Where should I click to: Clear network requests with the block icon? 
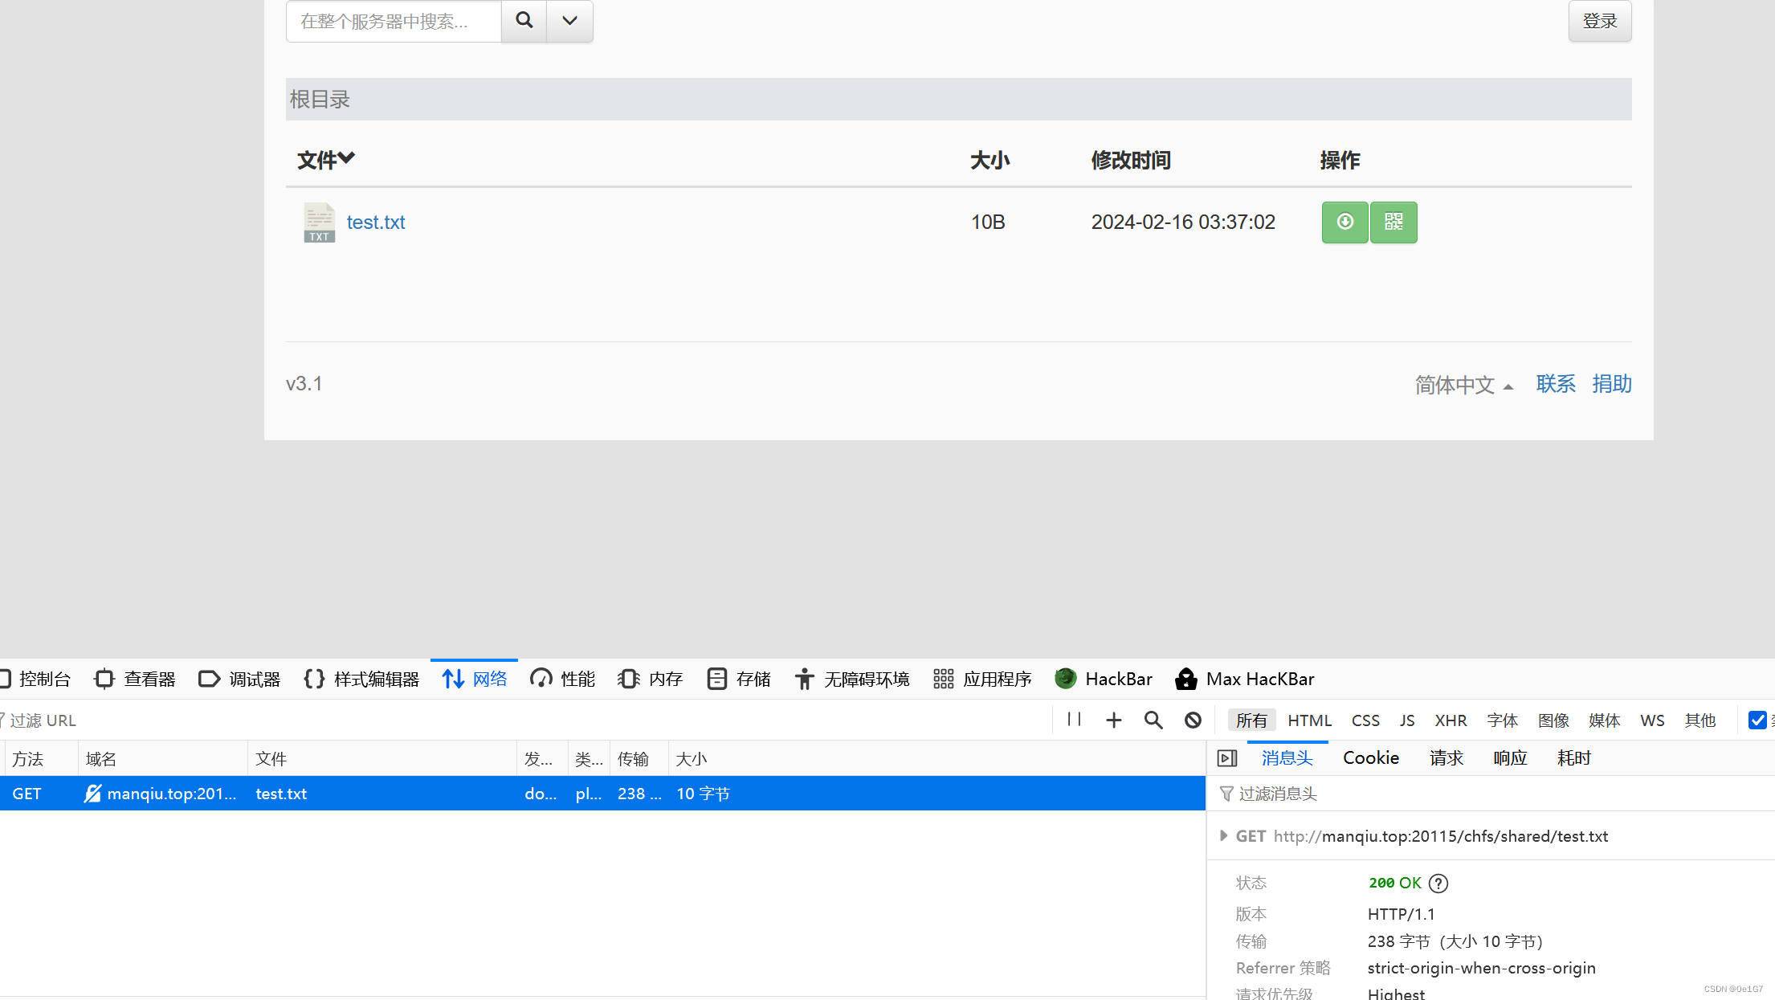click(1192, 720)
